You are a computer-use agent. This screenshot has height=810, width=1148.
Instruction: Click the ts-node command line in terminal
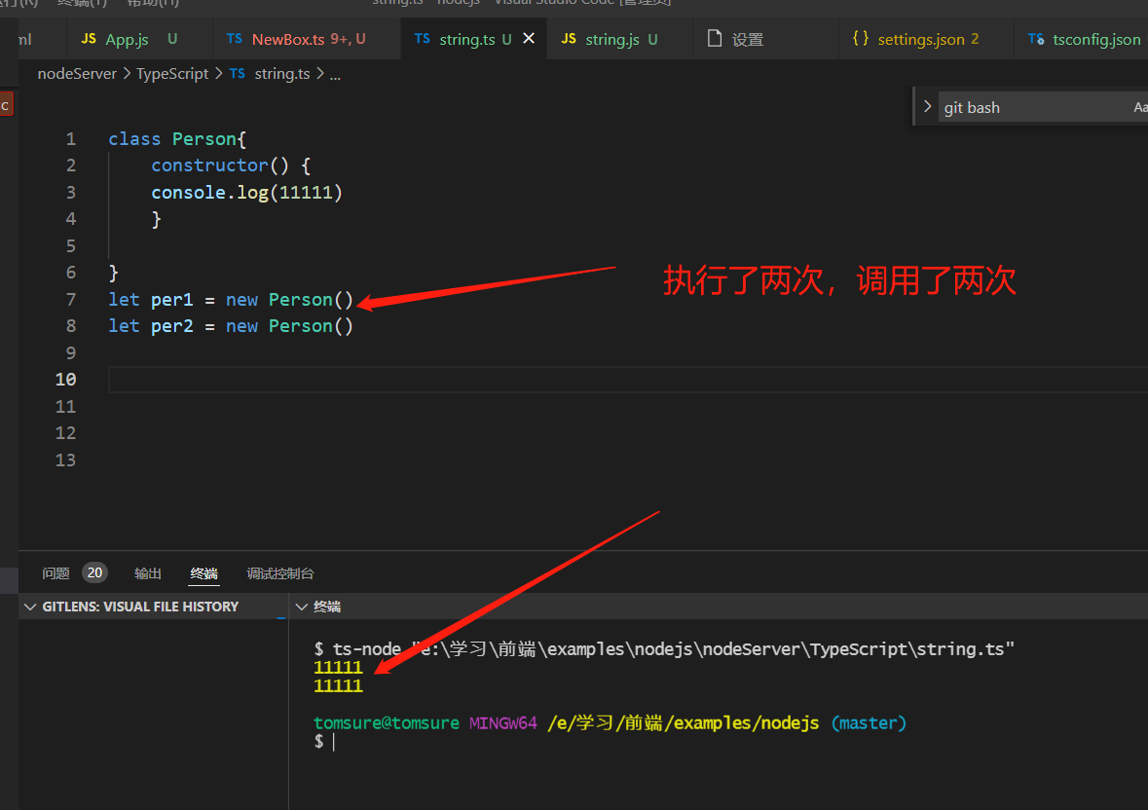664,649
